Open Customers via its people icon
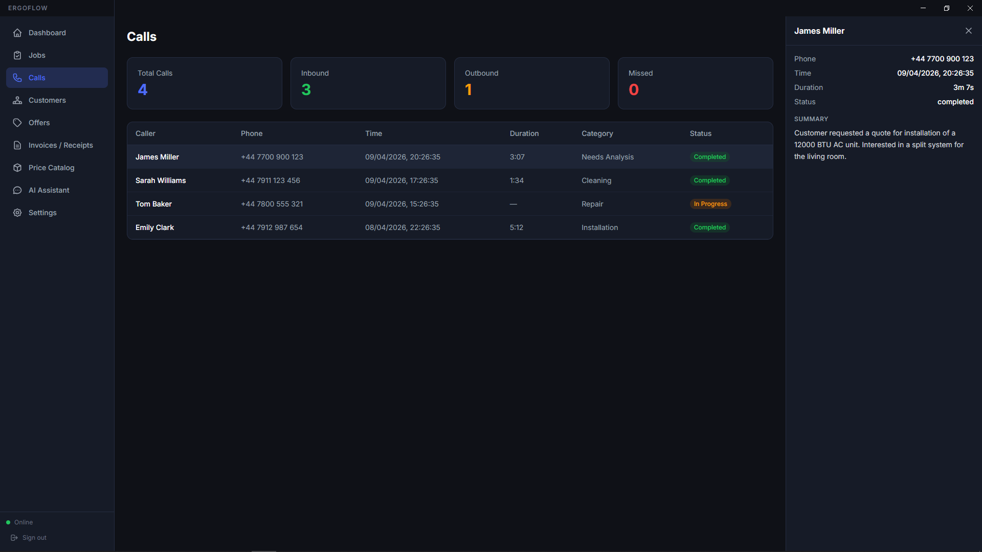The image size is (982, 552). [17, 100]
